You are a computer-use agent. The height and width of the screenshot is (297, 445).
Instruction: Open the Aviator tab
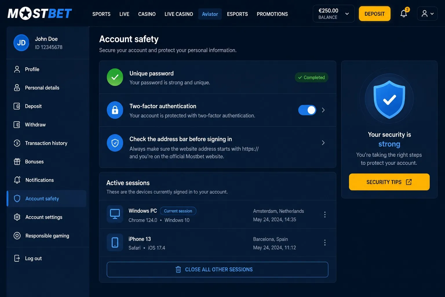tap(210, 14)
